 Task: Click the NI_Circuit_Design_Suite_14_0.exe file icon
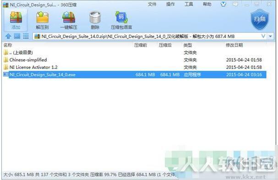[x=6, y=74]
